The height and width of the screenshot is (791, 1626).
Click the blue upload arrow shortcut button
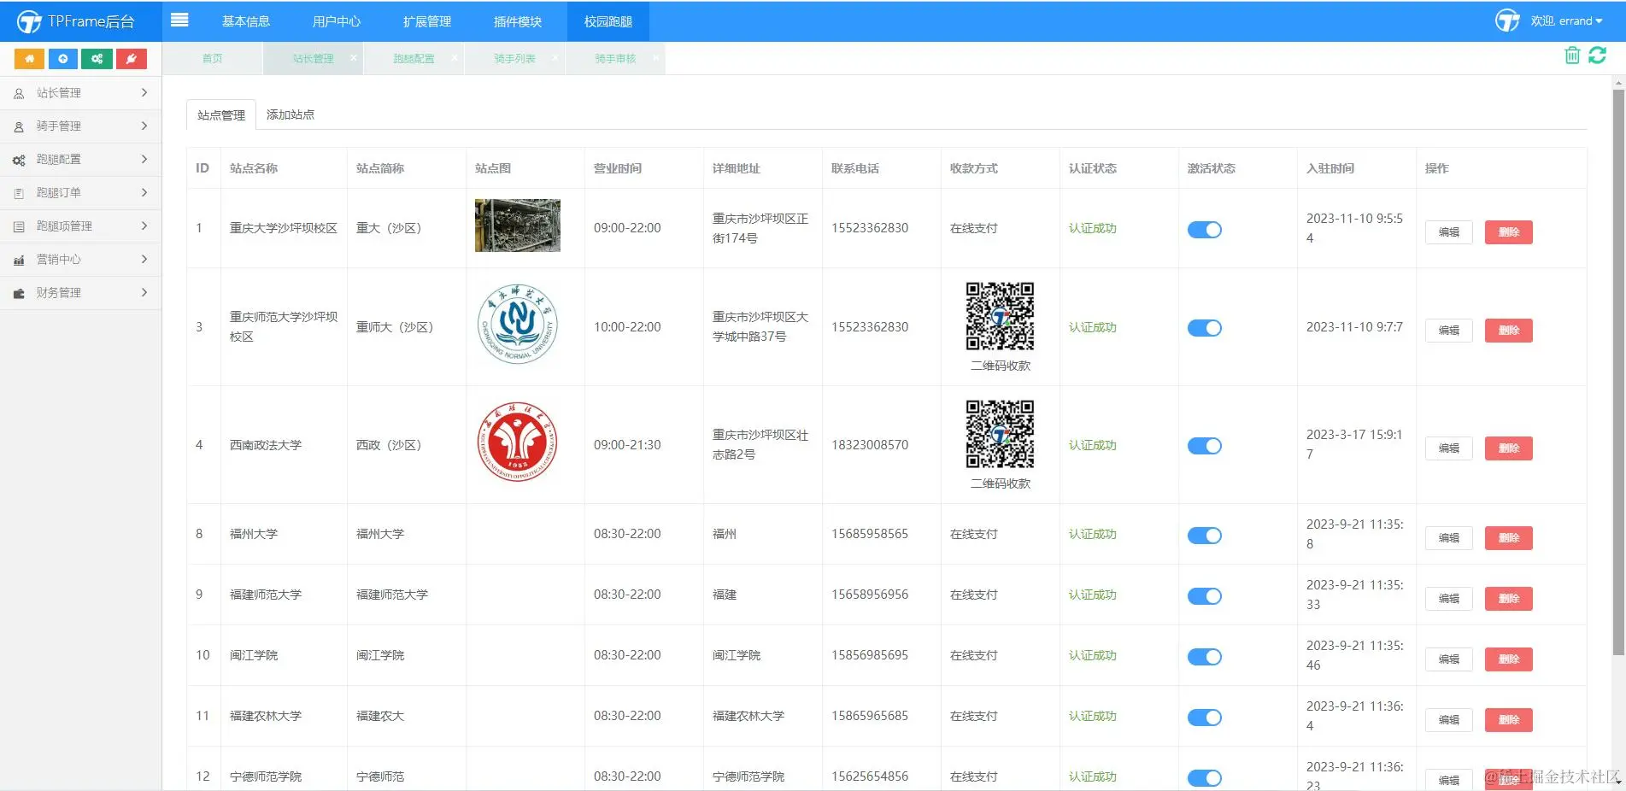pyautogui.click(x=63, y=59)
